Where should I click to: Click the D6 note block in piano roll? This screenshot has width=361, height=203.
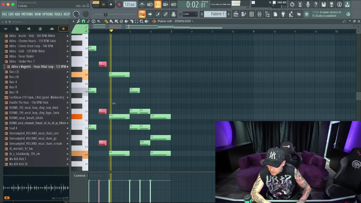tap(119, 75)
